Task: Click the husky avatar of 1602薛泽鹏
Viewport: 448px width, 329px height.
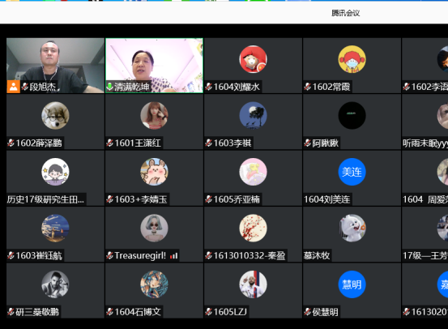Action: pyautogui.click(x=55, y=116)
